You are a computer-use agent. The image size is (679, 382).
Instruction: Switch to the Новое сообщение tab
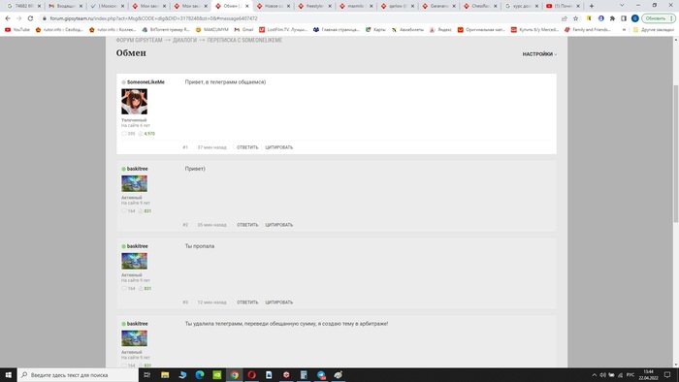click(x=274, y=6)
